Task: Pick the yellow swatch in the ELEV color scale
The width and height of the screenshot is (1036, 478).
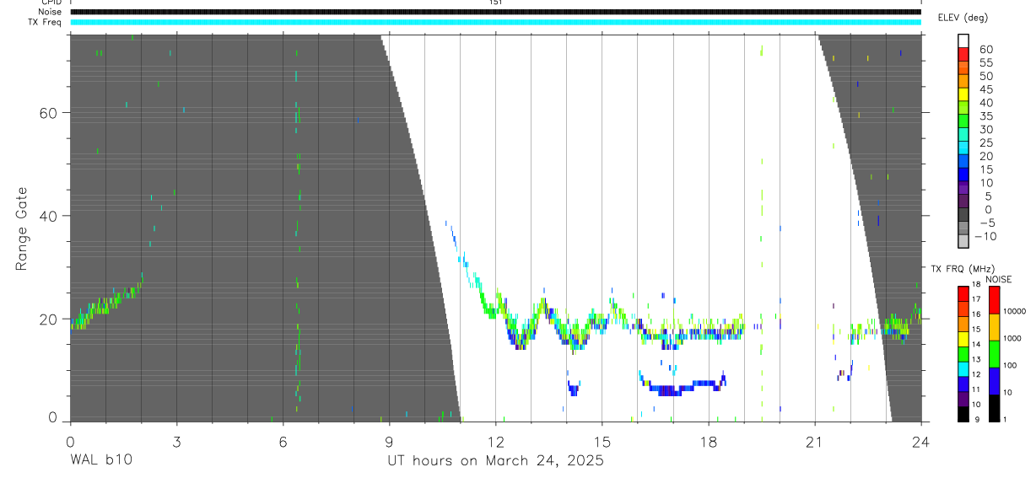Action: [x=963, y=94]
